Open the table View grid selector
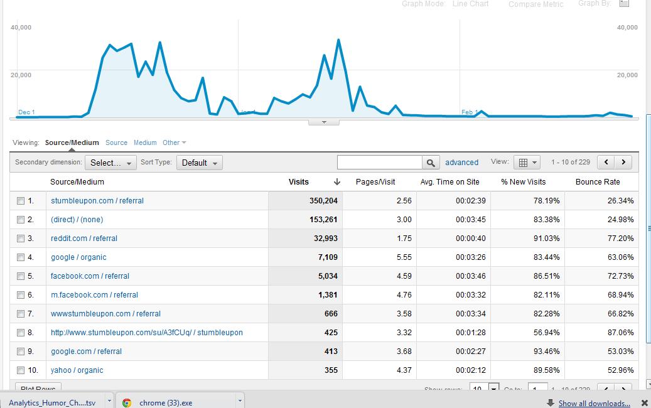This screenshot has height=408, width=651. tap(527, 163)
